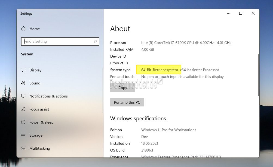Click the Storage drive icon
The image size is (273, 167).
(x=23, y=135)
